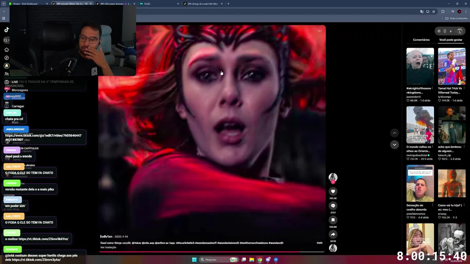Select the Você pode gostar tab
This screenshot has width=470, height=264.
tap(451, 40)
